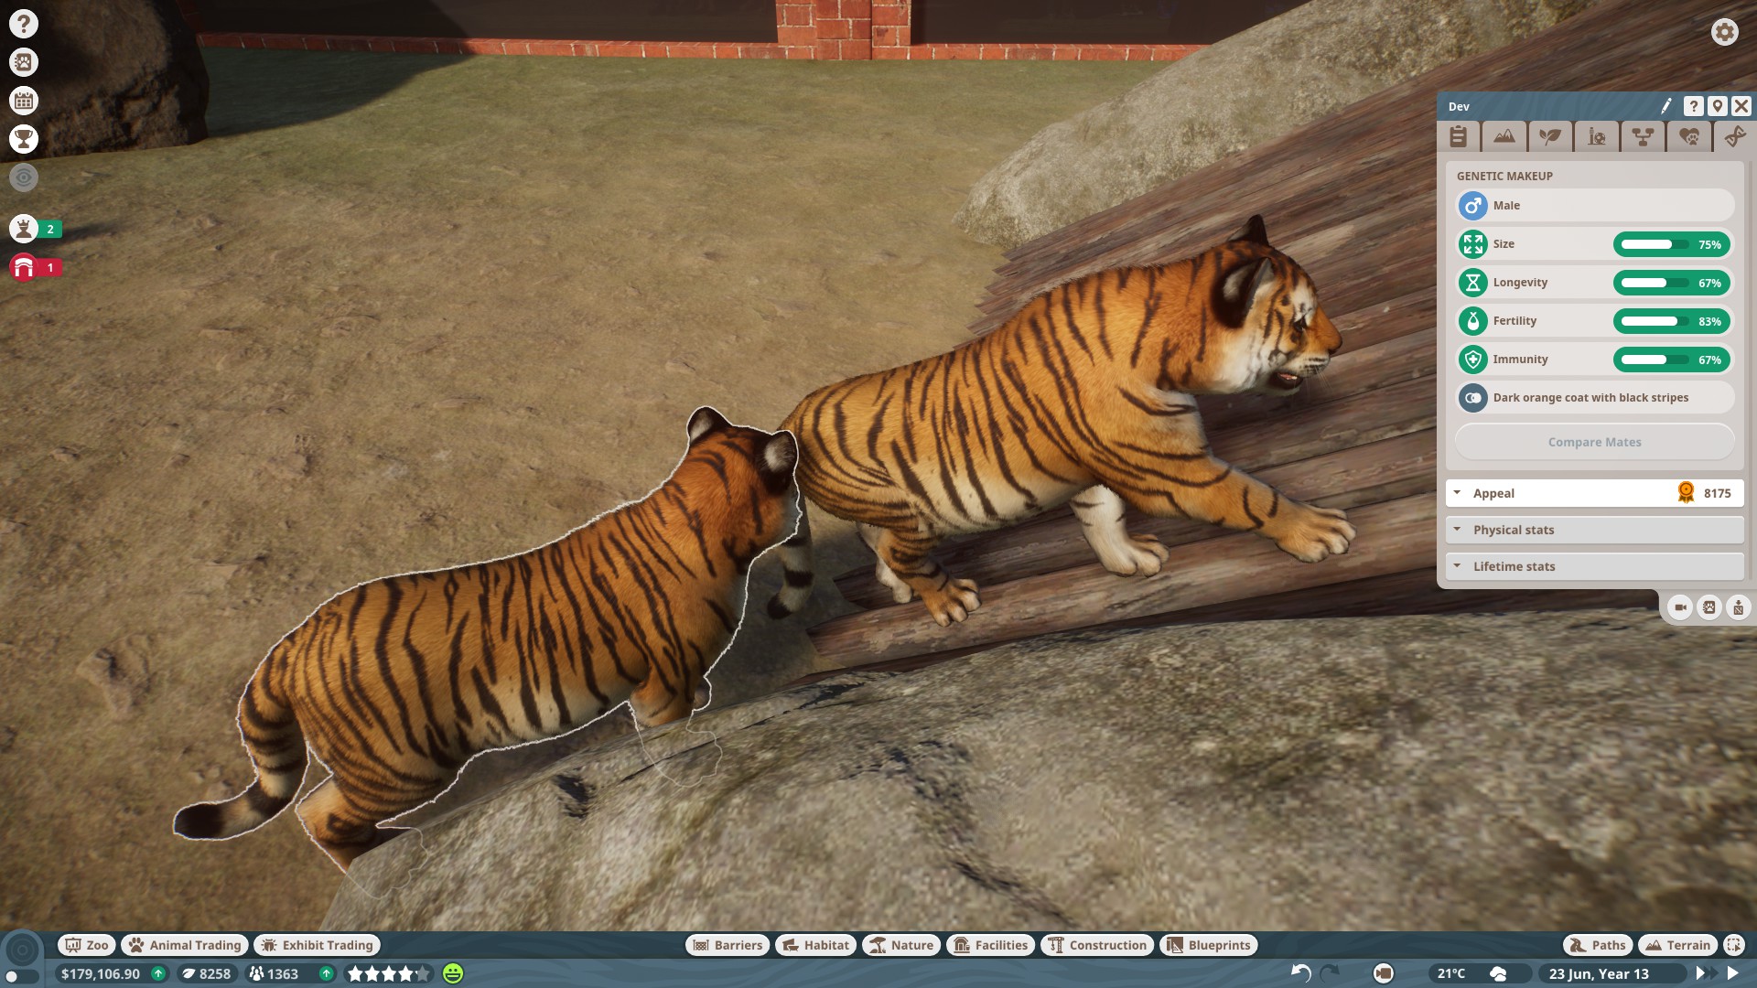Click the Size gene icon
This screenshot has height=988, width=1757.
tap(1473, 244)
